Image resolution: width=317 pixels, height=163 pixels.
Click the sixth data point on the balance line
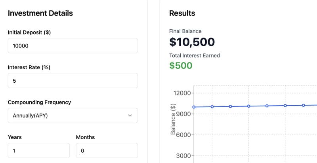click(x=285, y=106)
